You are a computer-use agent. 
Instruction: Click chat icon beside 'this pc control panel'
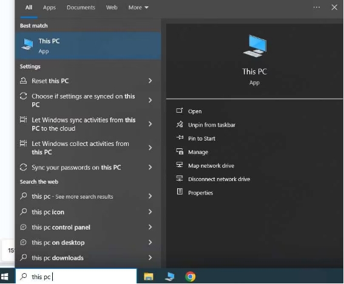pos(23,227)
